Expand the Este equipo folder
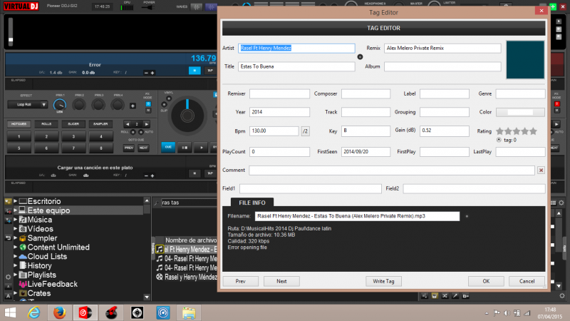Image resolution: width=570 pixels, height=321 pixels. point(15,210)
